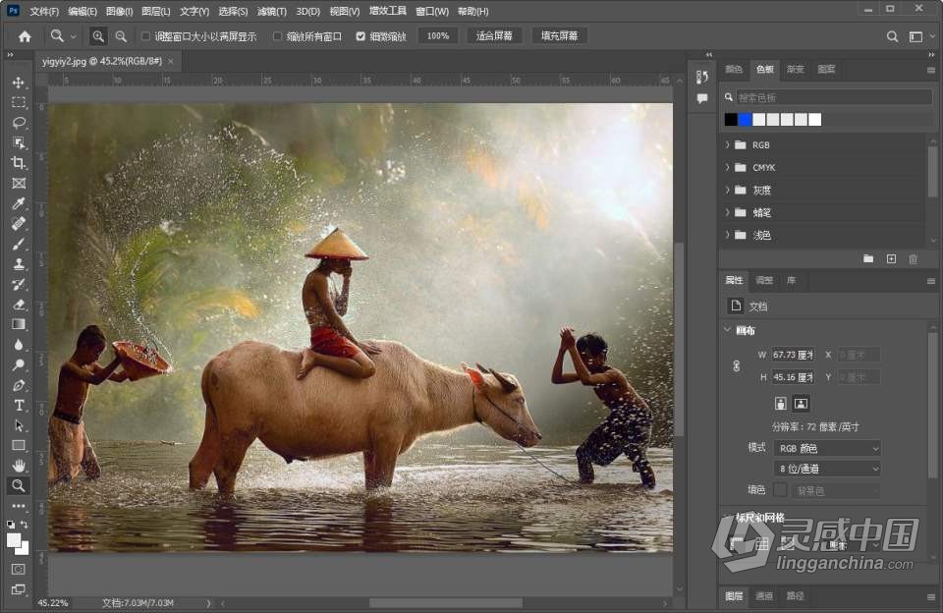The image size is (943, 613).
Task: Expand the 蜡笔 swatch group
Action: coord(727,212)
